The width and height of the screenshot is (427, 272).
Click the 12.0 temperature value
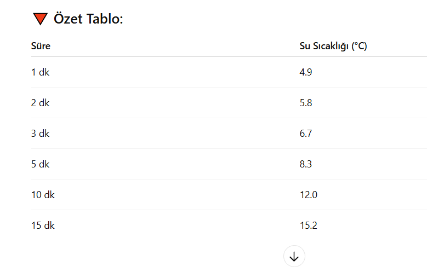(x=309, y=195)
